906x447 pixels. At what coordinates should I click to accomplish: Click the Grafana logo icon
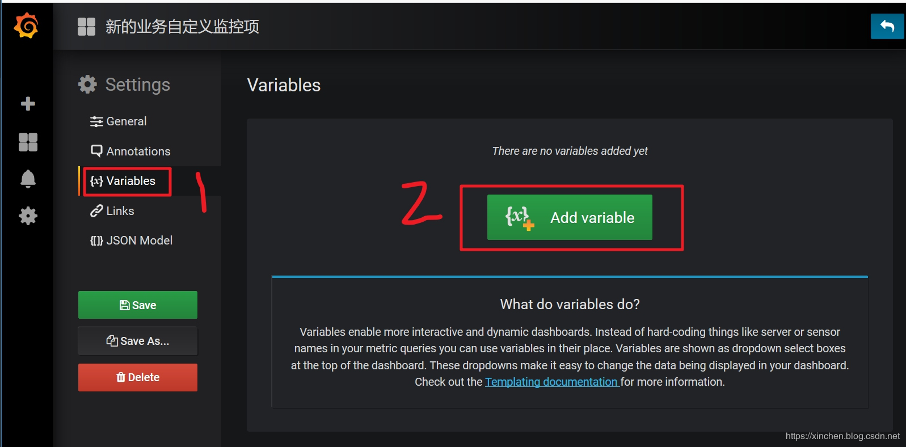pyautogui.click(x=27, y=26)
